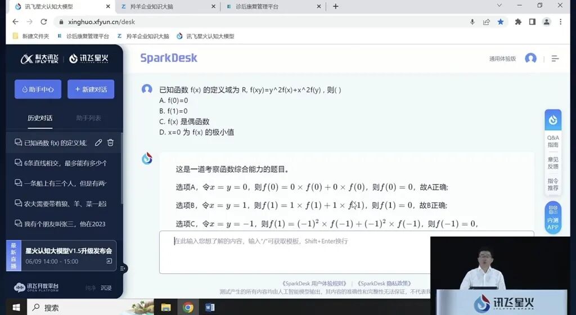The image size is (576, 315).
Task: Open the 新建文件夹 bookmark folder
Action: tap(31, 36)
